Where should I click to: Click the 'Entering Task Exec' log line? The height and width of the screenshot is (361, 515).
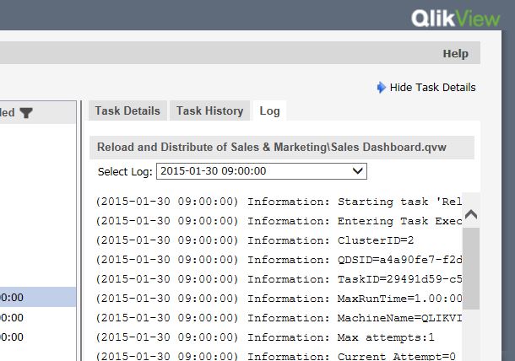279,221
